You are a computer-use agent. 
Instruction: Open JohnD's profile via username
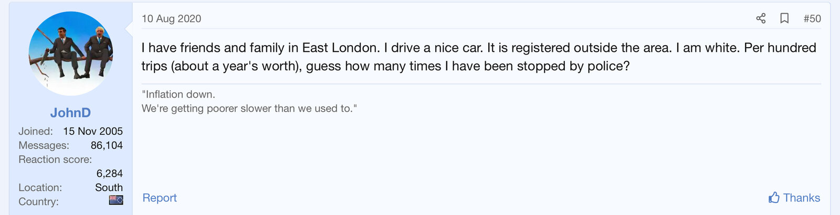pos(70,113)
